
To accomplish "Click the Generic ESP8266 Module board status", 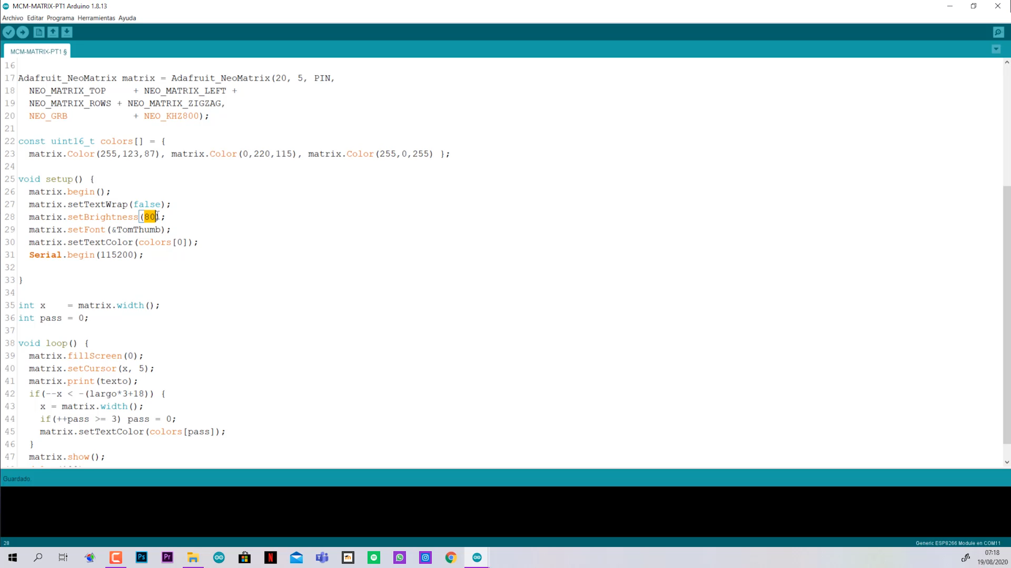I will (958, 543).
